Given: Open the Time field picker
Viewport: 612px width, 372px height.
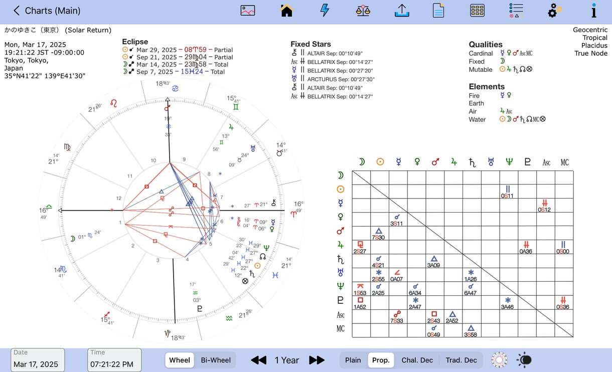Looking at the screenshot, I should coord(114,360).
